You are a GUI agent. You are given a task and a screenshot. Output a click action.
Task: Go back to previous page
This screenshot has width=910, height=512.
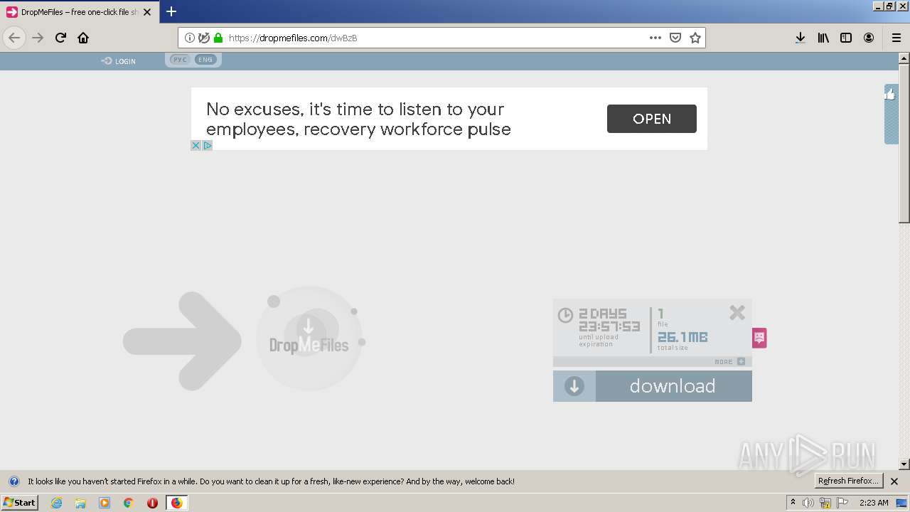click(x=14, y=38)
